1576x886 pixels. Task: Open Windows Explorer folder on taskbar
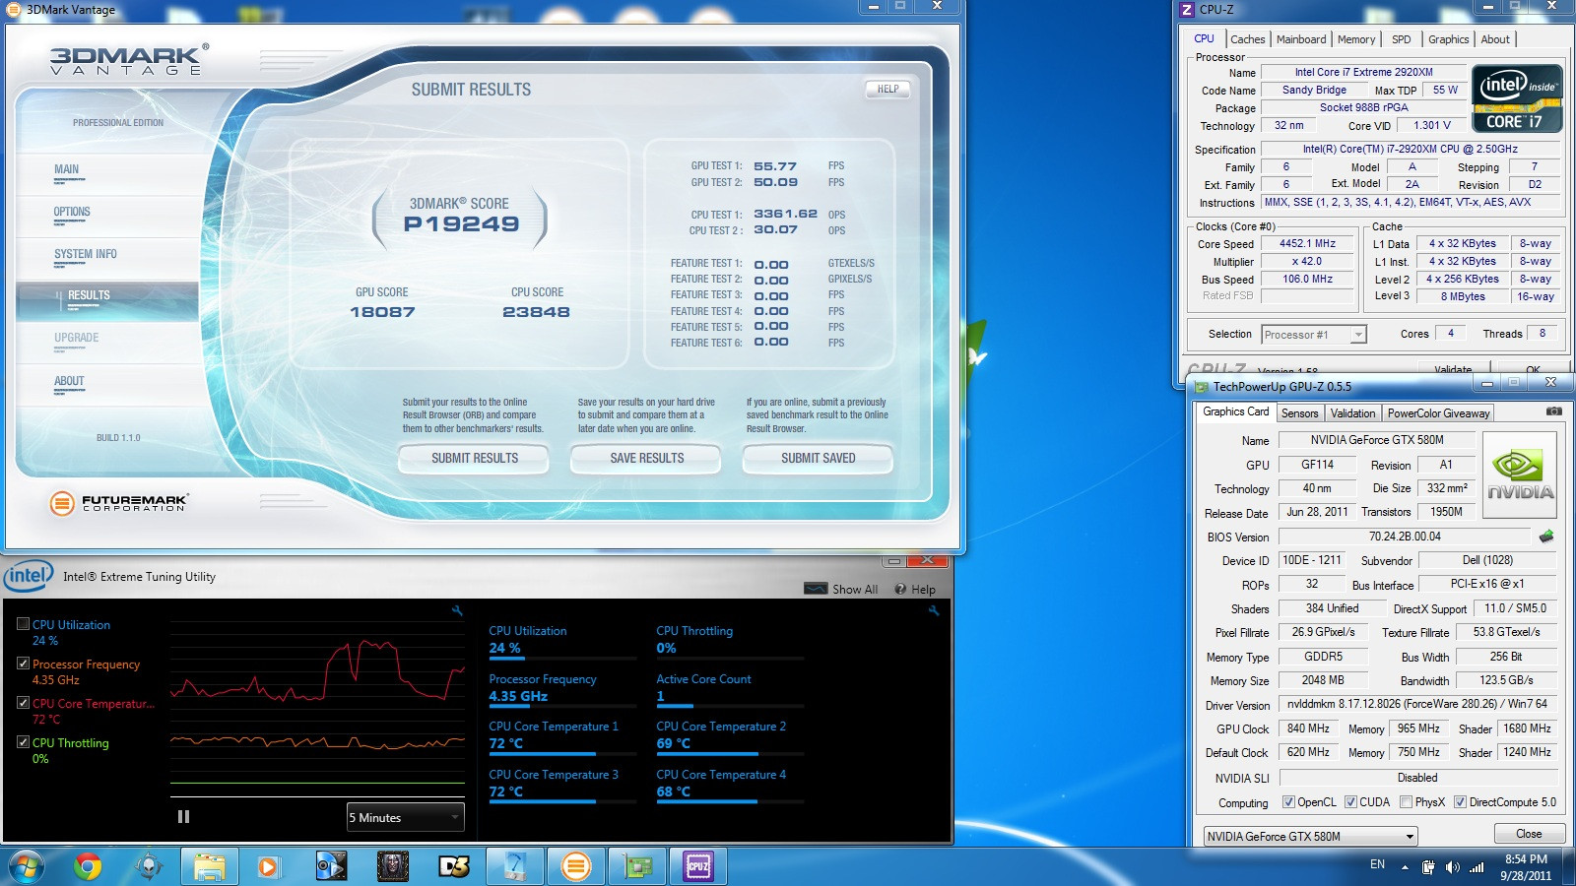point(209,866)
